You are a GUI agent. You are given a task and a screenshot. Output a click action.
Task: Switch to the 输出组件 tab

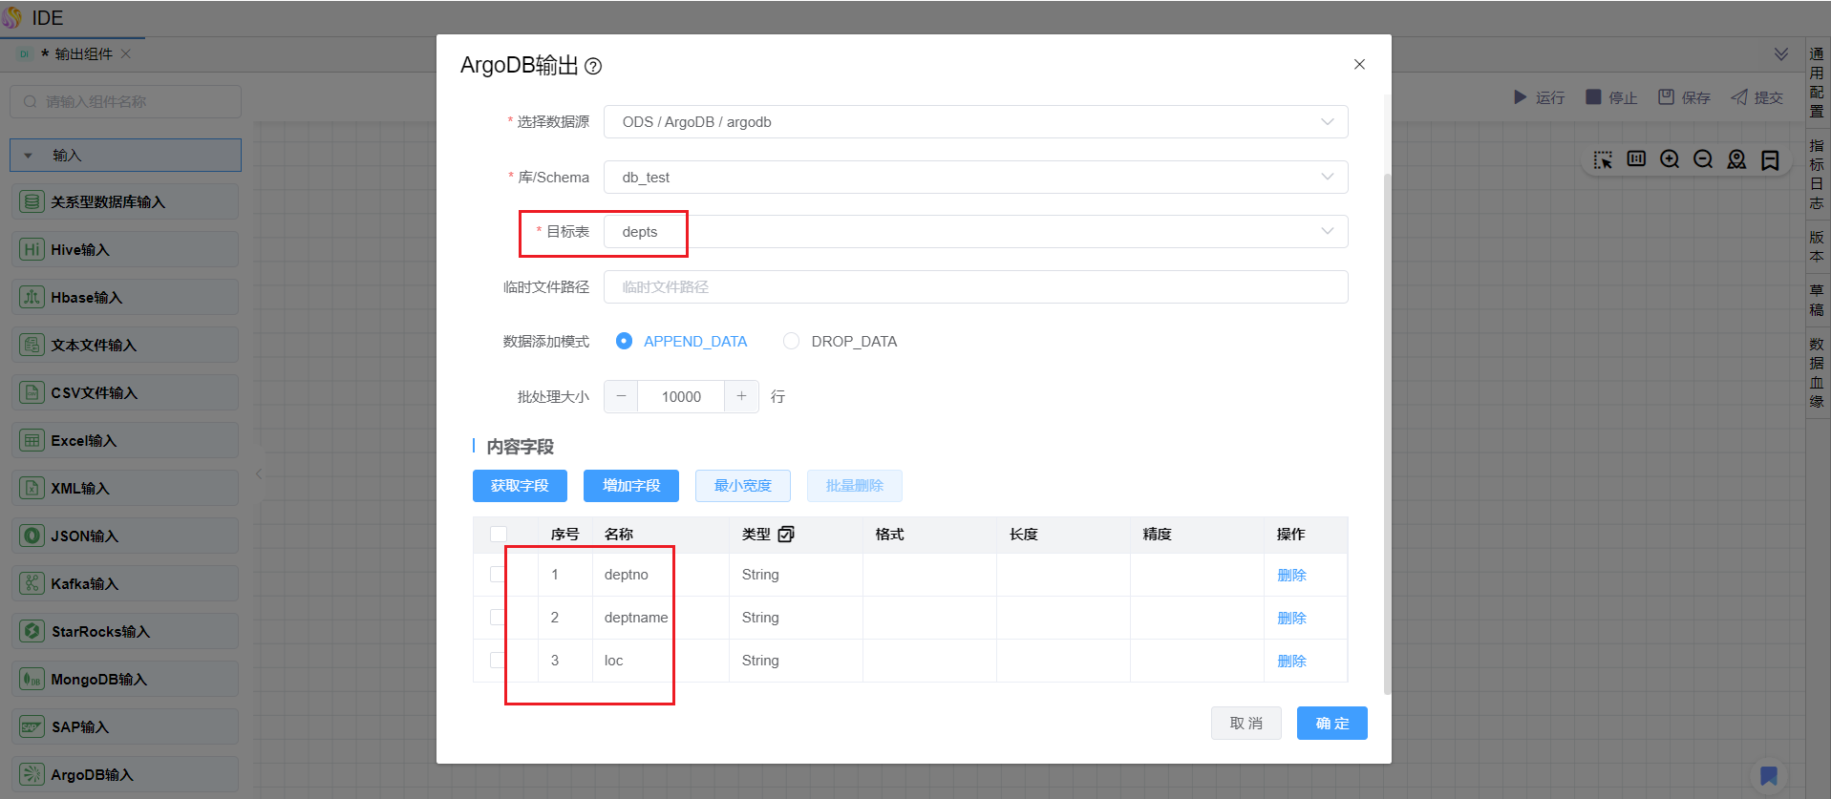click(83, 54)
